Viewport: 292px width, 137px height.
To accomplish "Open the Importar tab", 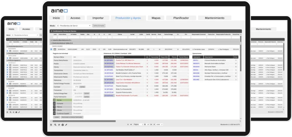I will (x=98, y=18).
